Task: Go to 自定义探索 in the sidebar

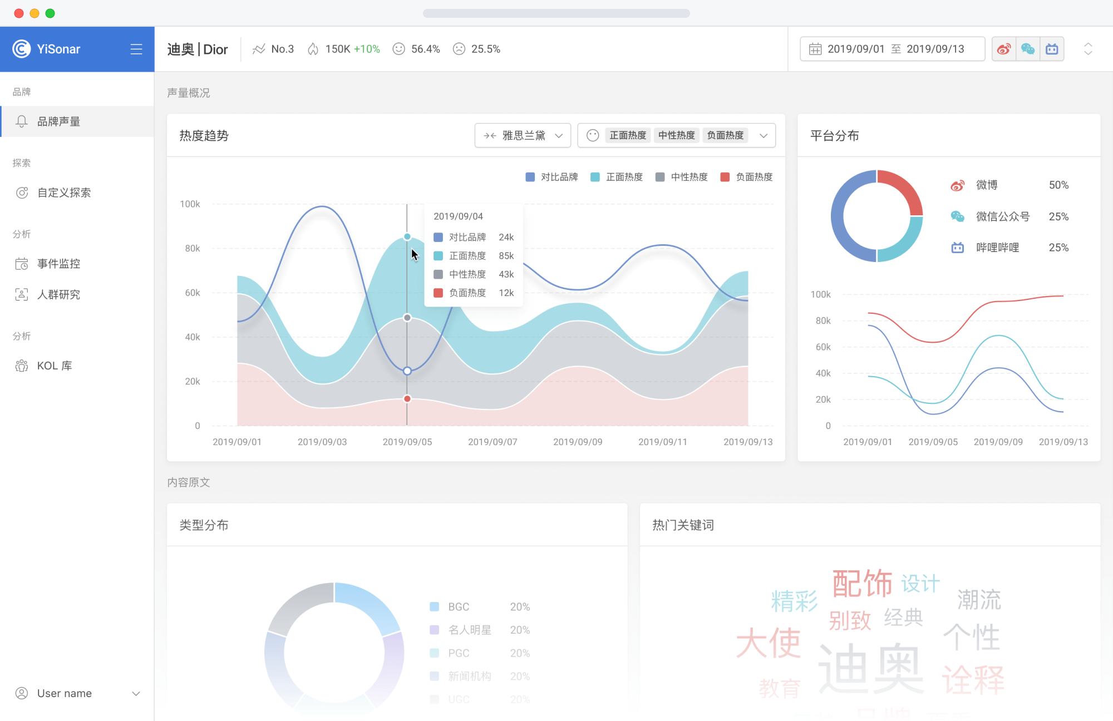Action: tap(77, 192)
